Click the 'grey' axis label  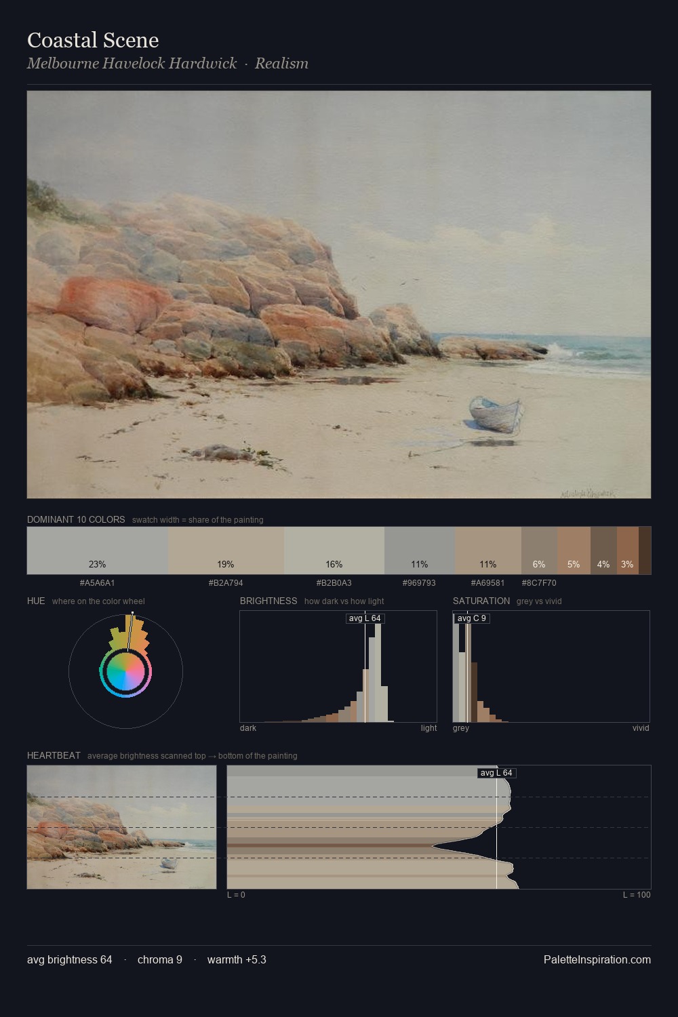(x=461, y=728)
